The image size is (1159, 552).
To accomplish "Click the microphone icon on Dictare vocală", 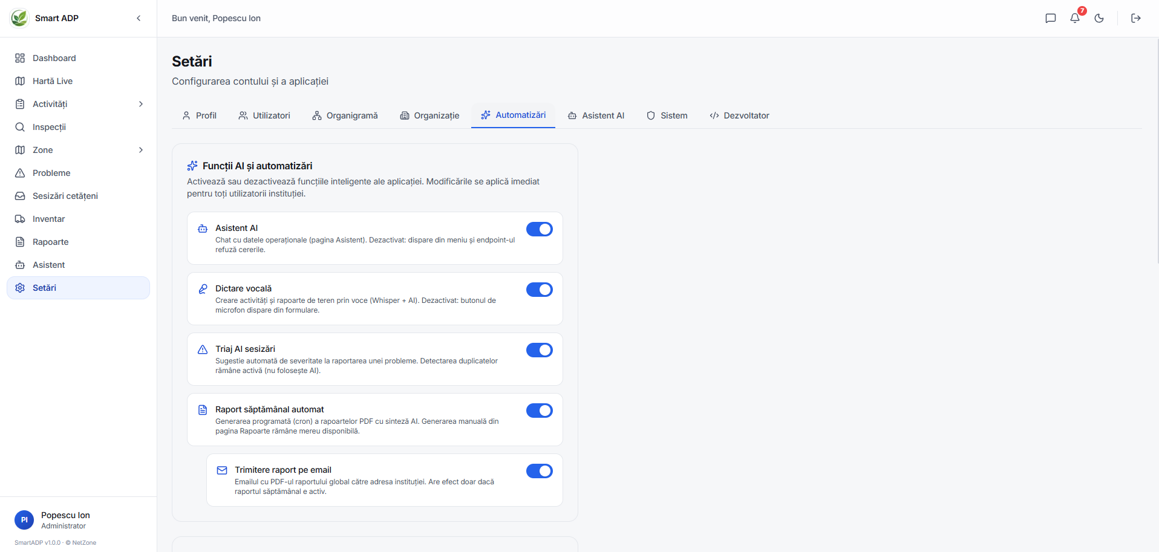I will tap(203, 289).
